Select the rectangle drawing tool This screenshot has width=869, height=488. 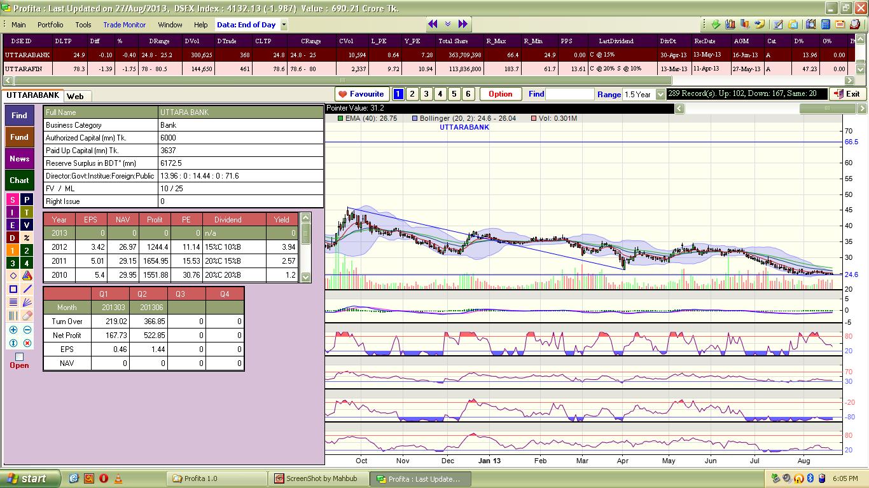pos(13,289)
